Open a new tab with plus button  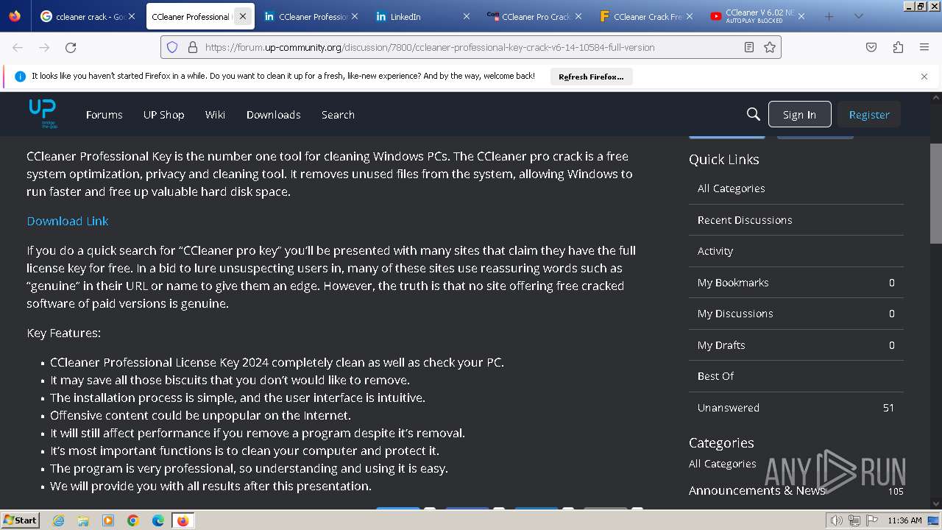[829, 16]
